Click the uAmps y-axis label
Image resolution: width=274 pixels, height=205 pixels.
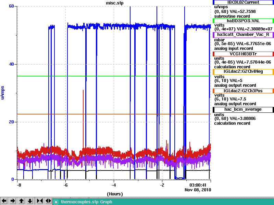pyautogui.click(x=2, y=93)
